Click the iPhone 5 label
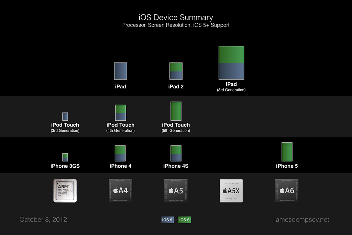 [287, 166]
